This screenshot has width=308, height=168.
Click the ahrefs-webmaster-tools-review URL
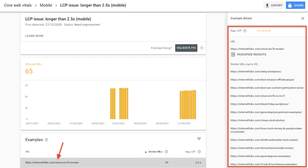[x=264, y=140]
